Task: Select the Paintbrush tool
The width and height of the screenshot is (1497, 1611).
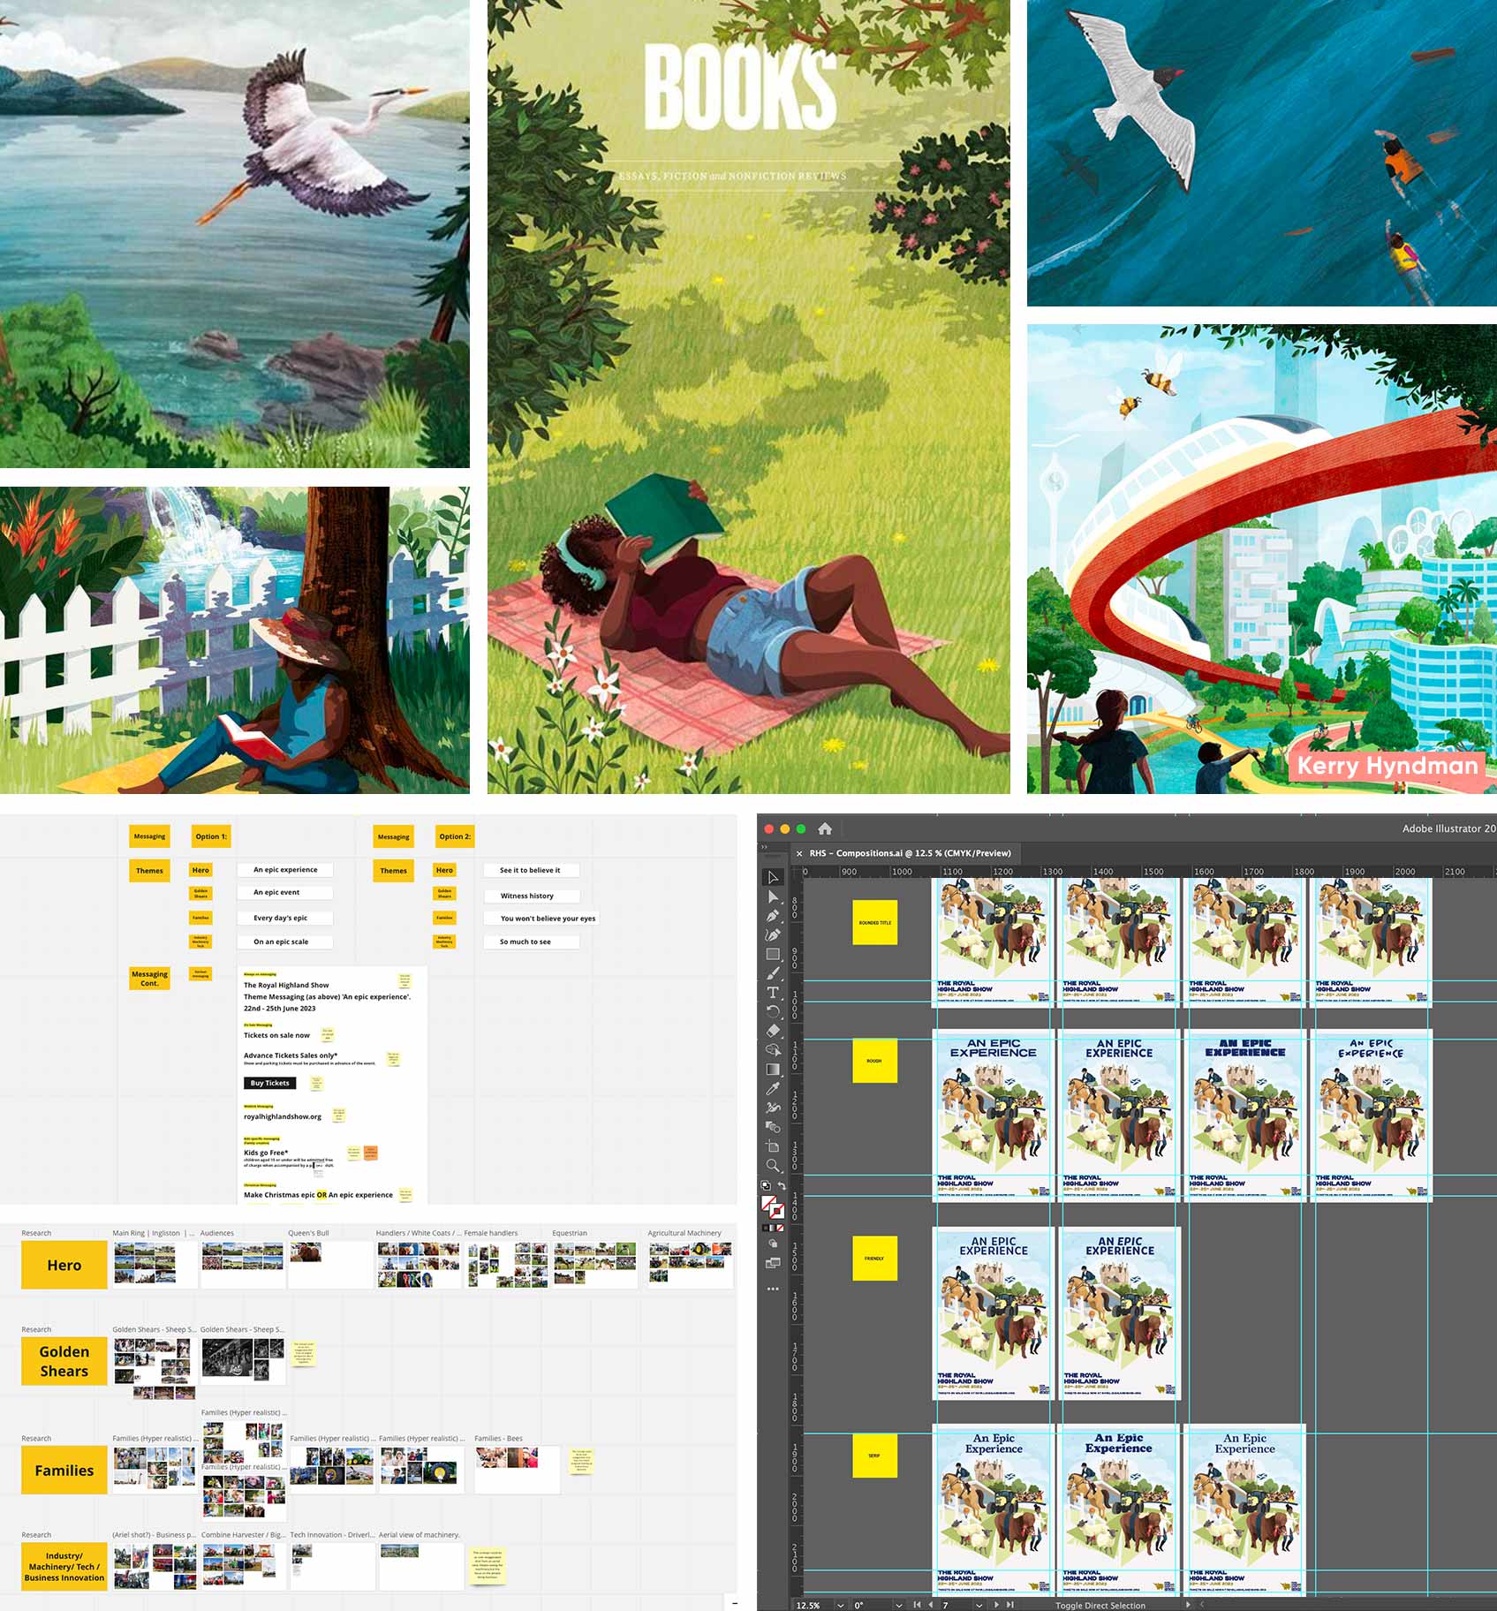Action: 773,973
